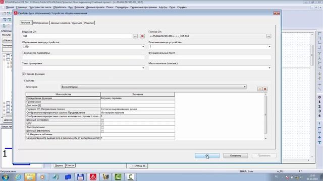Open Место монтажа dropdown
This screenshot has height=181, width=323.
(x=270, y=68)
